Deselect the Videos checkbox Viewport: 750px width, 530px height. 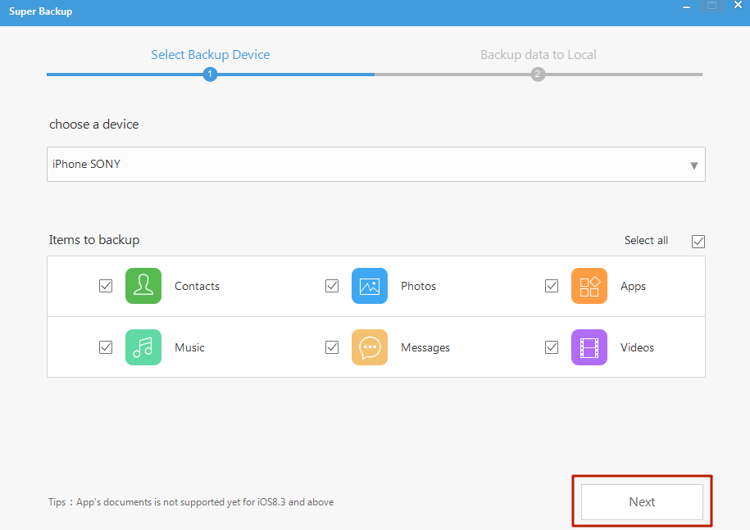click(552, 347)
